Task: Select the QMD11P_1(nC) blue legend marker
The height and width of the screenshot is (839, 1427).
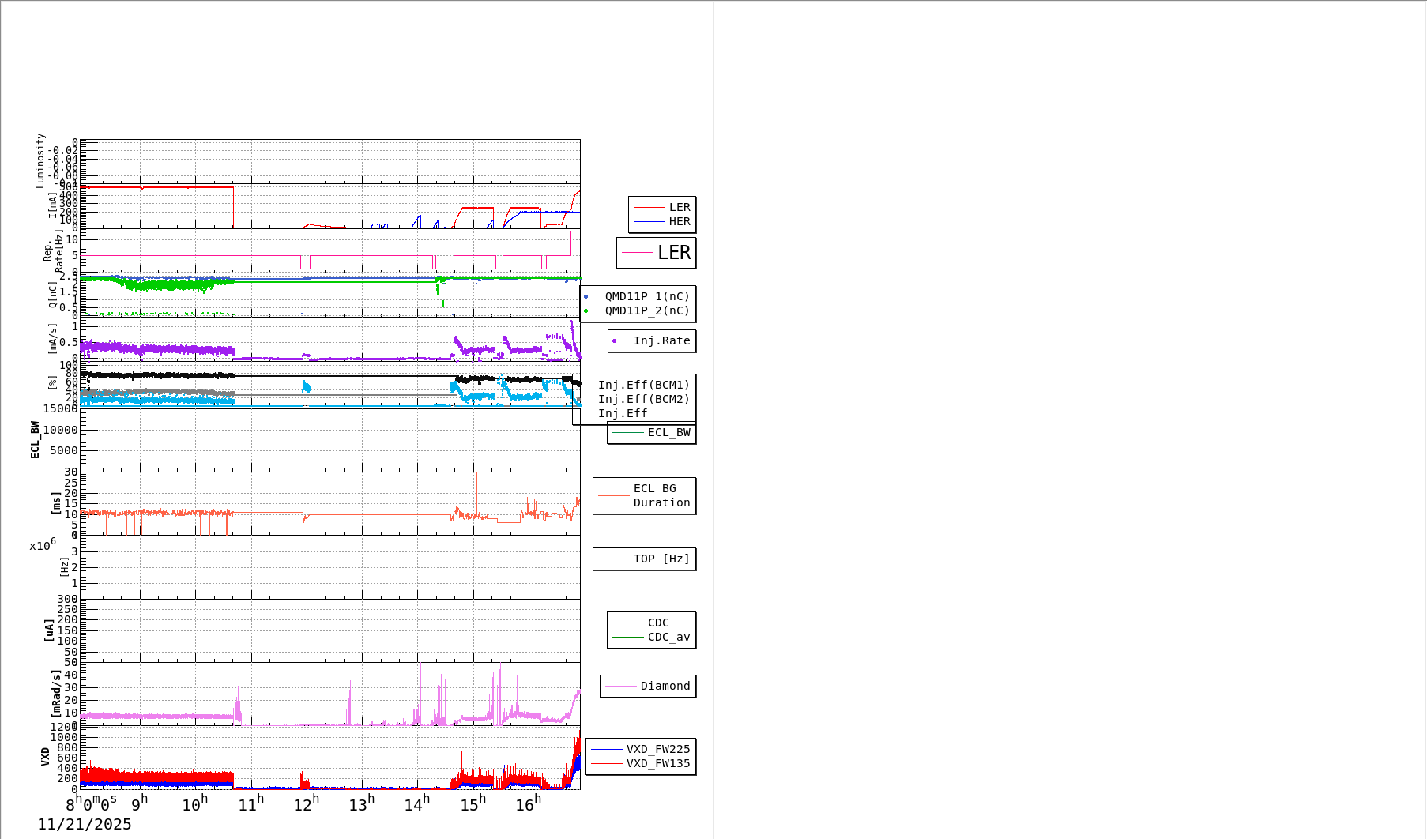Action: click(585, 297)
